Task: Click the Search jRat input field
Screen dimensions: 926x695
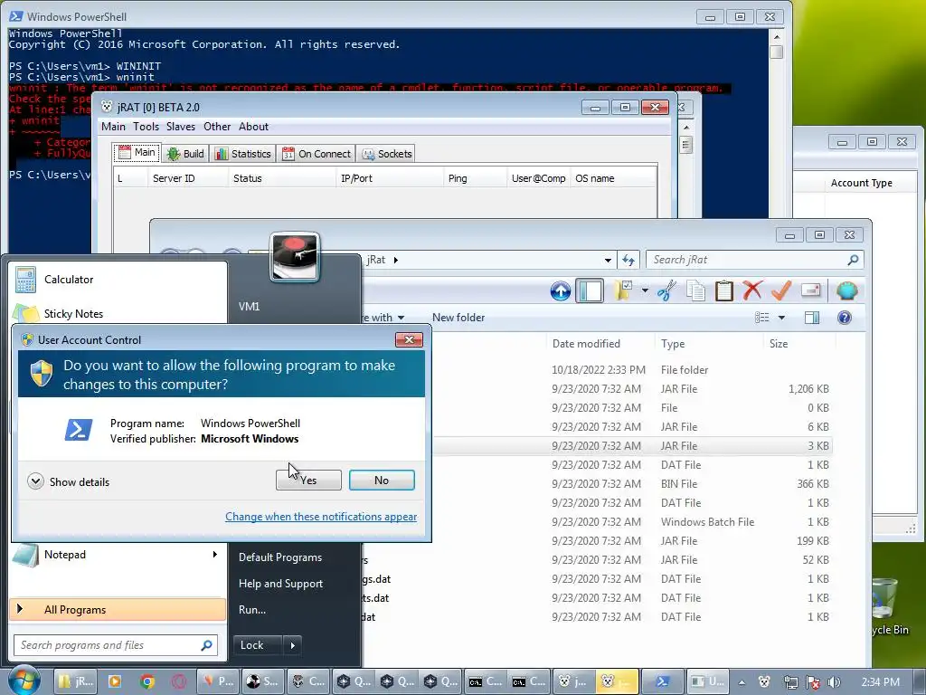Action: [x=755, y=260]
